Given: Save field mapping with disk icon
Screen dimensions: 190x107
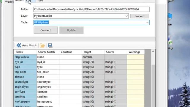Looking at the screenshot, I should 50,45.
